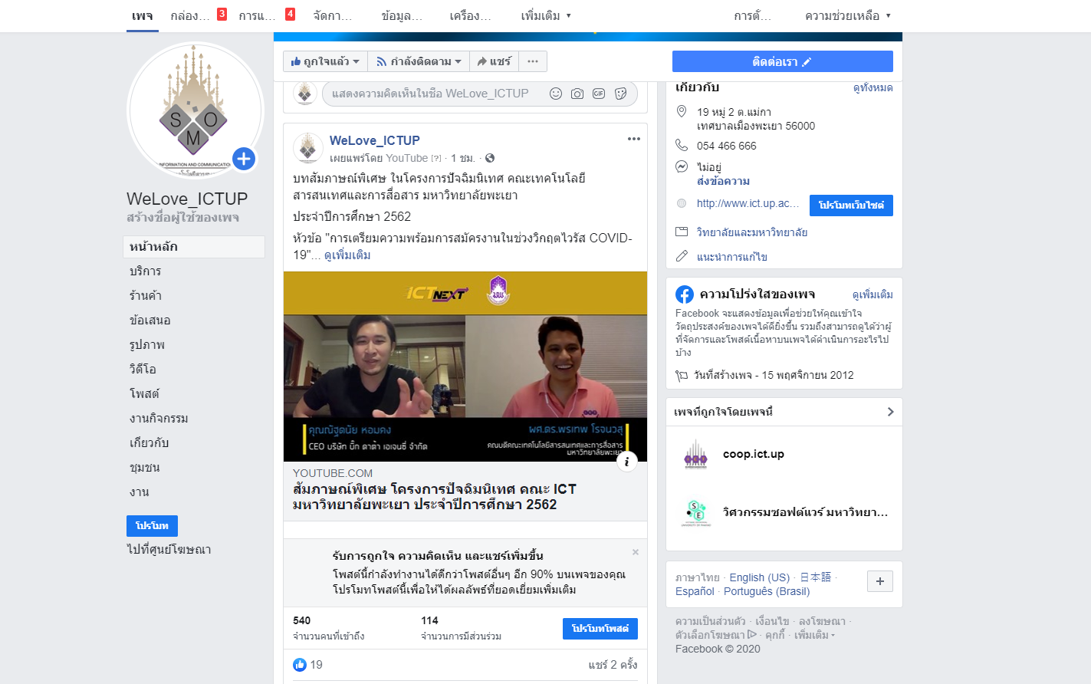Click แนะนำการแก้ไข suggest edits link
1091x684 pixels.
pos(732,257)
